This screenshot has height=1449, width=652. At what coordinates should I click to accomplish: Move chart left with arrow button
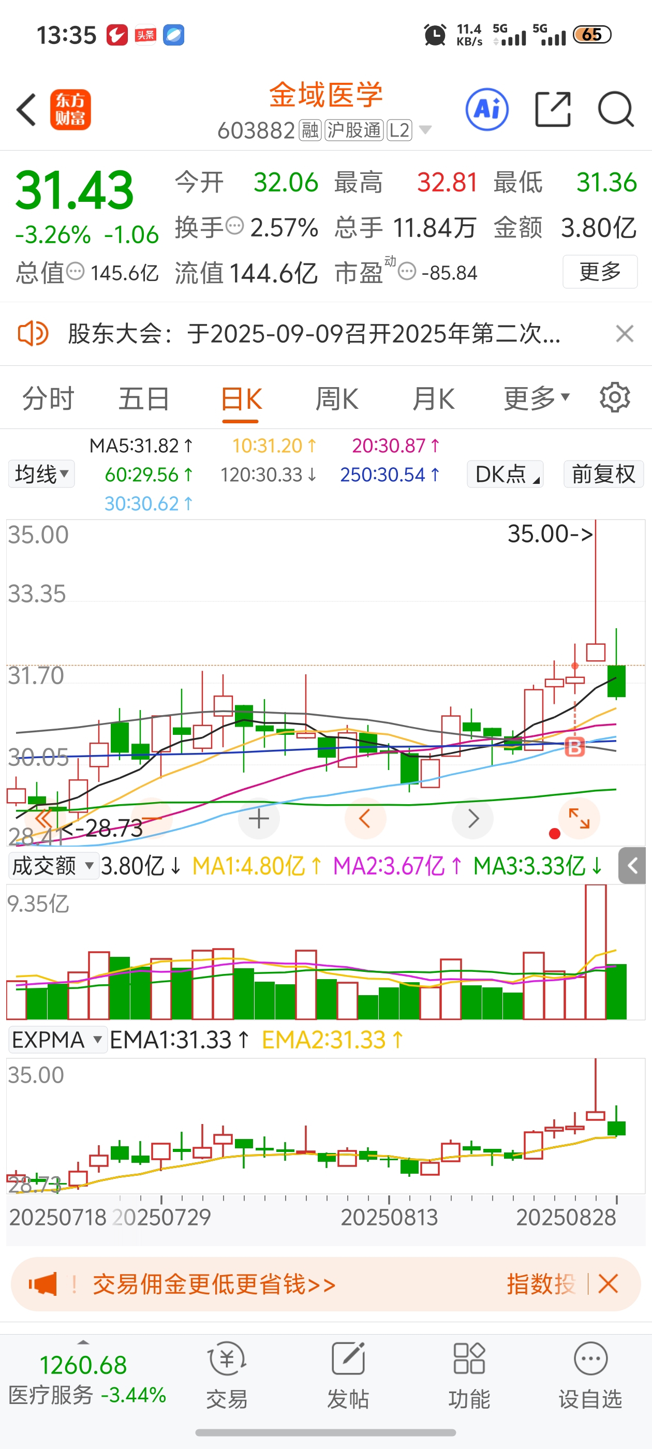(x=365, y=819)
